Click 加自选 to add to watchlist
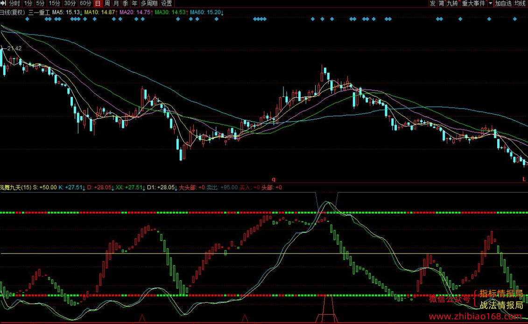528x324 pixels. click(x=503, y=3)
